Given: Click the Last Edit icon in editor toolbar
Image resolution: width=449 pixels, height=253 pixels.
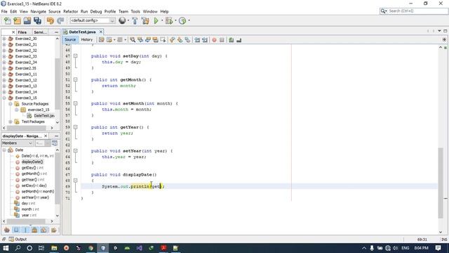Looking at the screenshot, I should 101,40.
